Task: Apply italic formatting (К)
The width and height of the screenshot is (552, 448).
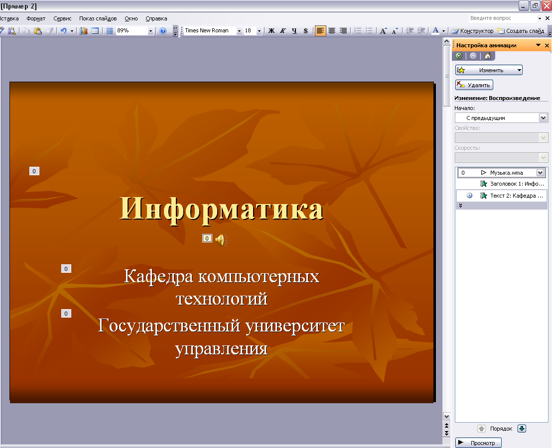Action: coord(282,31)
